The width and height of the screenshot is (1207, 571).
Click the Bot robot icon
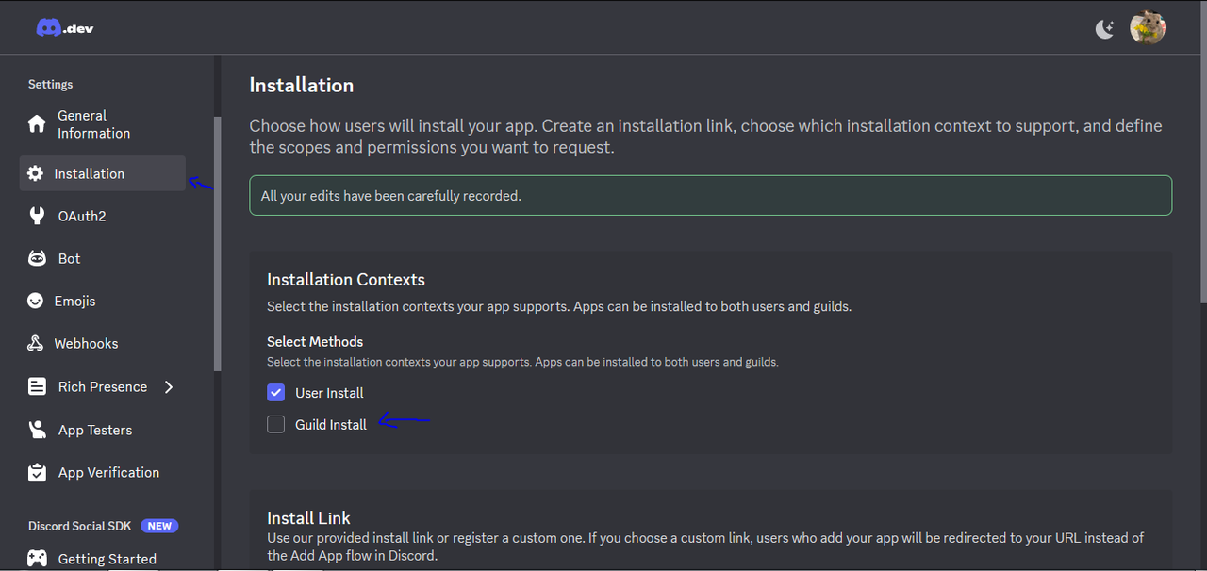[x=37, y=258]
